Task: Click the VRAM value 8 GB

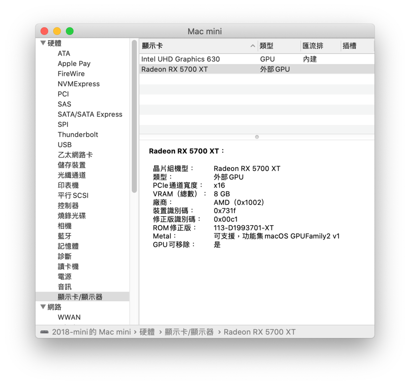Action: click(x=222, y=194)
